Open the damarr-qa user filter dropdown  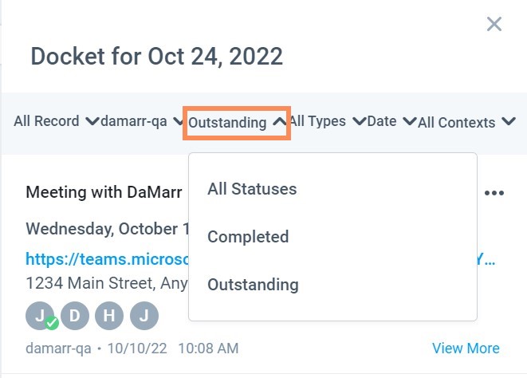(141, 121)
